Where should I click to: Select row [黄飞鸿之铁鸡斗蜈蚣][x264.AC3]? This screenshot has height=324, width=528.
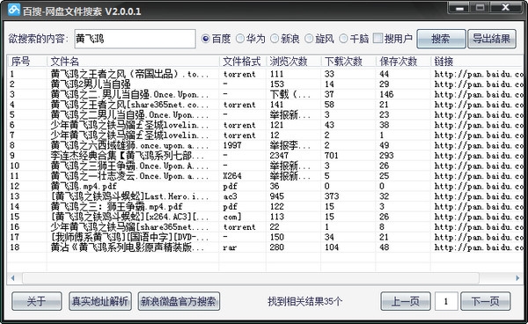266,217
